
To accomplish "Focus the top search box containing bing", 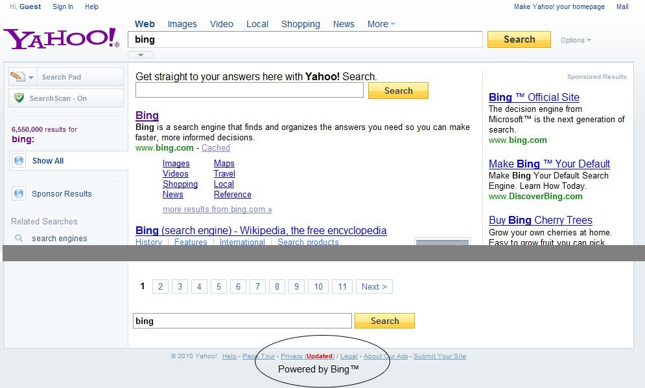I will (x=305, y=39).
